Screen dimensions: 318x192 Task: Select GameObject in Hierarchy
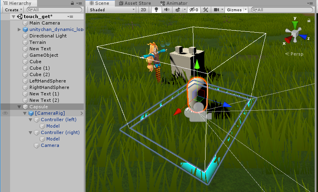(44, 55)
